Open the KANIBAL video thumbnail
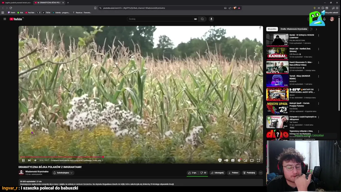Image resolution: width=341 pixels, height=192 pixels. tap(277, 53)
